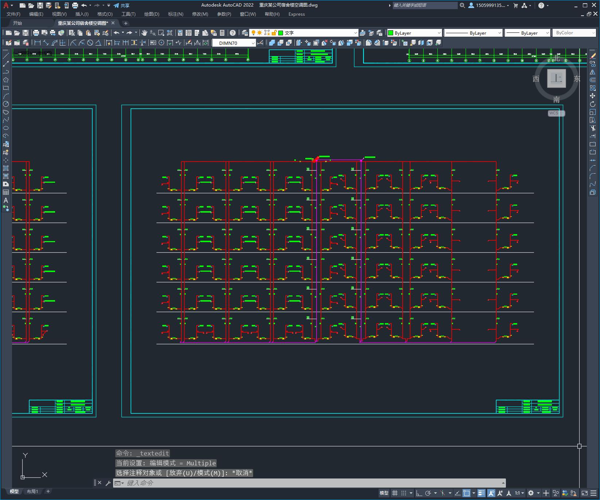Choose the Radius dimension tool
Screen dimensions: 600x500
pyautogui.click(x=73, y=43)
